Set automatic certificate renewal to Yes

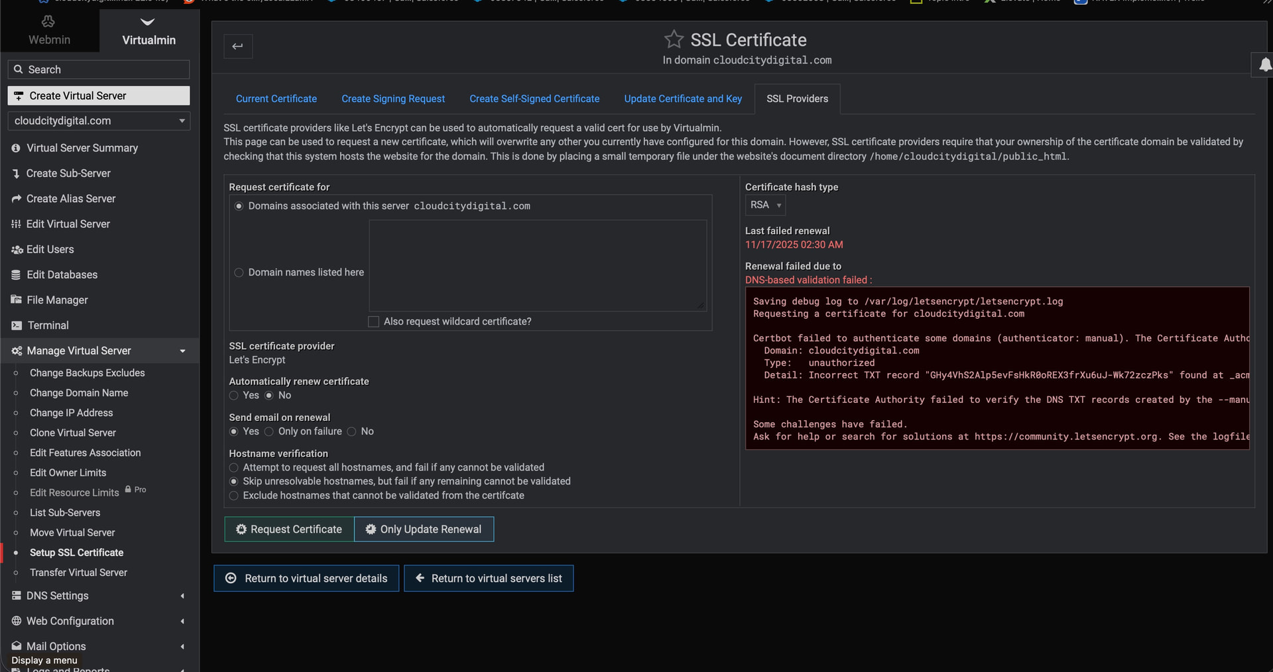[234, 396]
